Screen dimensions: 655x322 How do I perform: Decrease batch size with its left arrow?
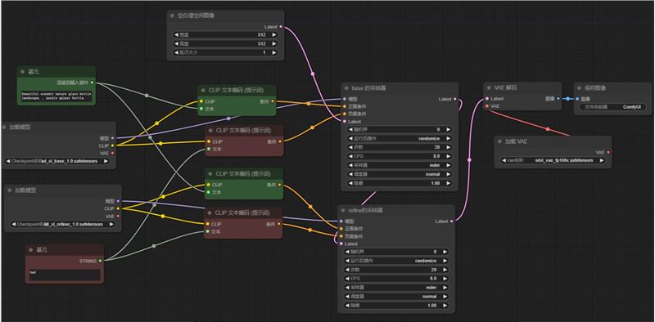[x=176, y=52]
